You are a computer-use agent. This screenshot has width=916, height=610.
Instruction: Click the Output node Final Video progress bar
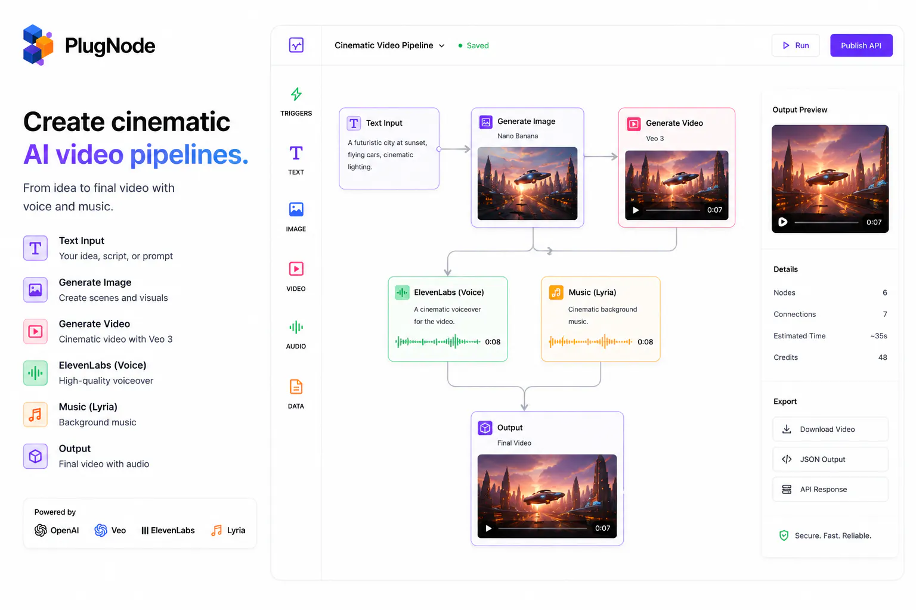pos(543,528)
